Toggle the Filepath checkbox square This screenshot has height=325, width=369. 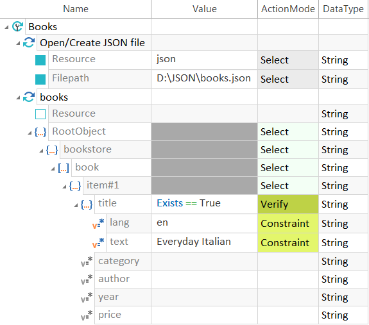tap(40, 79)
